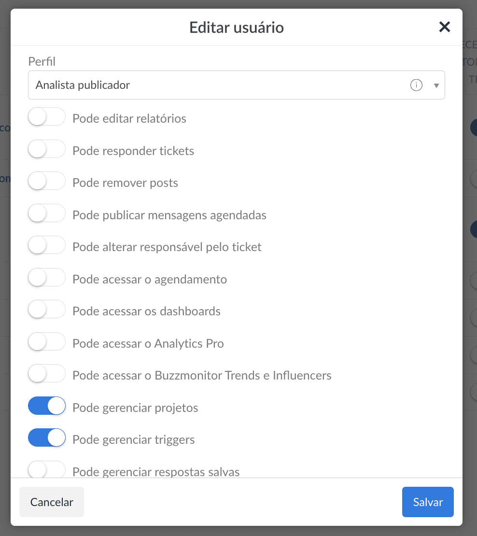
Task: Enable Pode responder tickets toggle
Action: click(47, 151)
